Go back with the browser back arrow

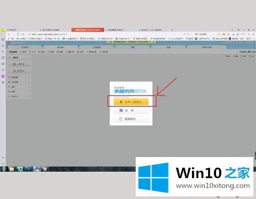click(9, 34)
